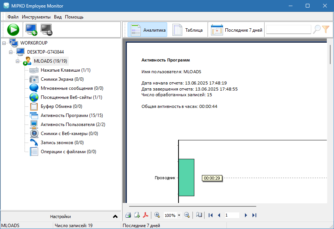Click the camera icon for Снимки Экрана

[x=34, y=79]
